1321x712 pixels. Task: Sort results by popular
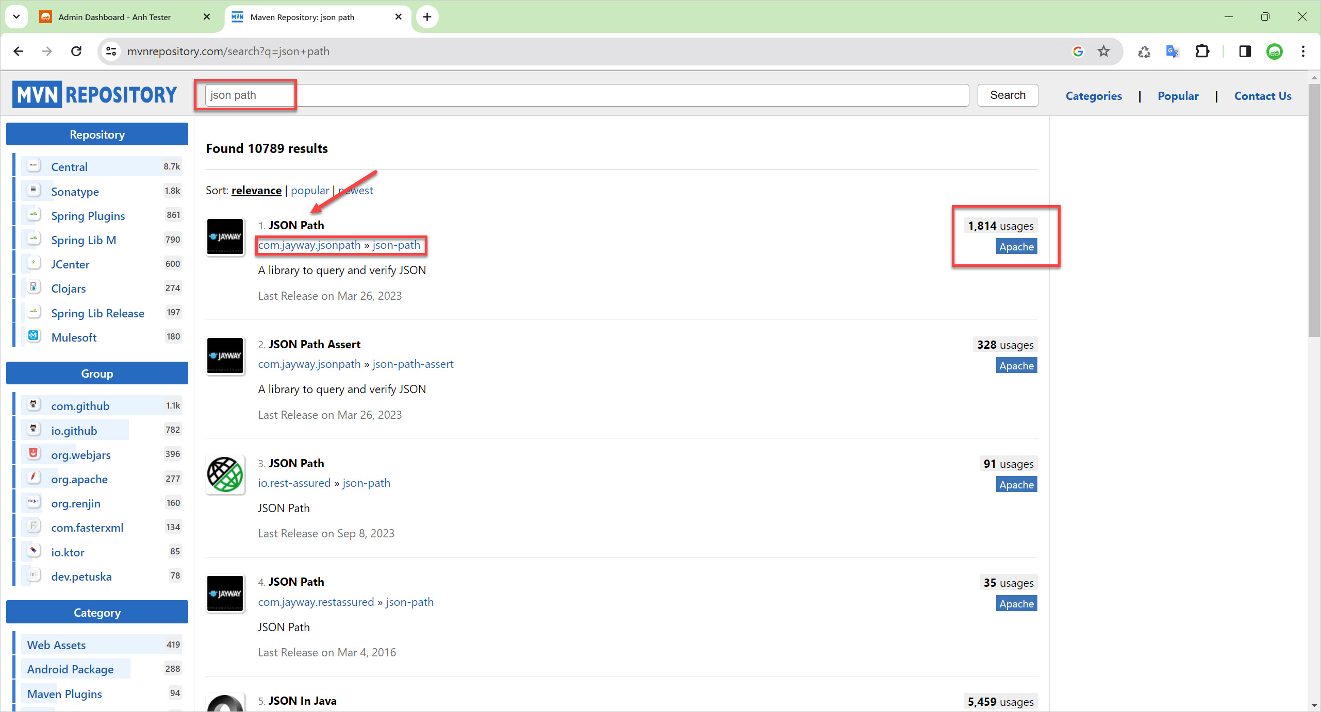tap(310, 190)
